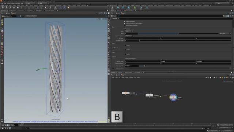Open dropdown under the Bend Enable checkbox

tap(129, 31)
